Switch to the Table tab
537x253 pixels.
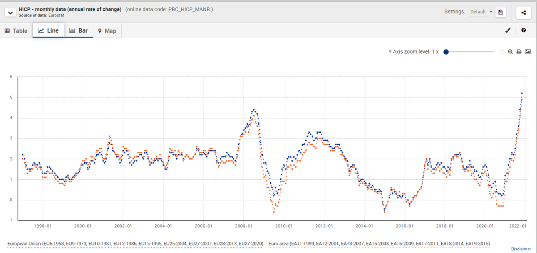click(x=16, y=31)
